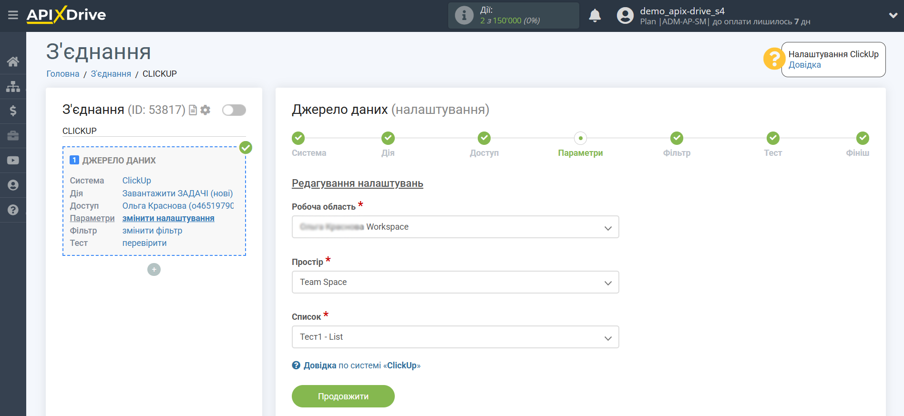Click the ApiX-Drive logo
The image size is (904, 416).
pos(66,15)
